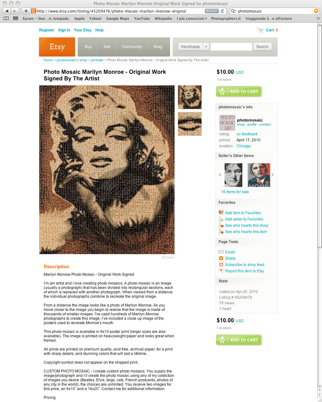Image resolution: width=322 pixels, height=402 pixels.
Task: Click the Email envelope icon
Action: [221, 252]
